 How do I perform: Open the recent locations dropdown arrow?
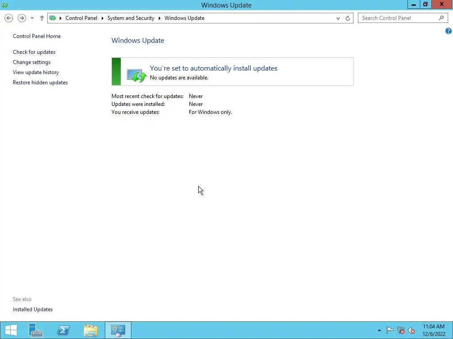click(32, 18)
